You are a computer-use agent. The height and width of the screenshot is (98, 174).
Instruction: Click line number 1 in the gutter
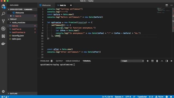click(43, 9)
